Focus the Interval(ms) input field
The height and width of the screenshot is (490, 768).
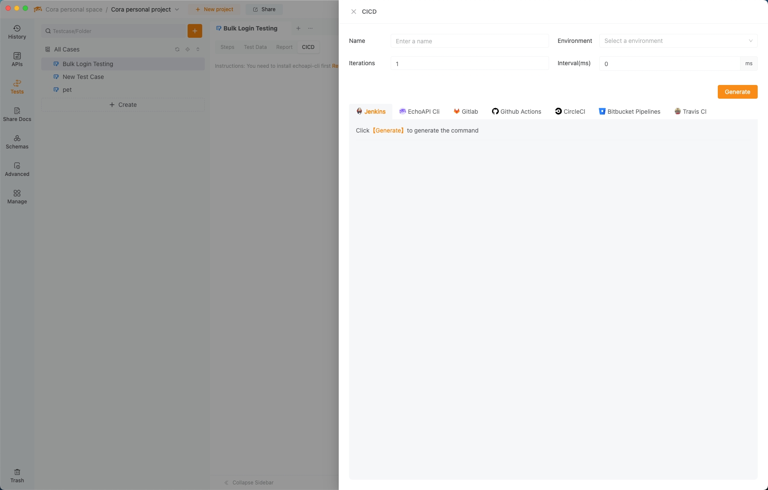pos(670,64)
